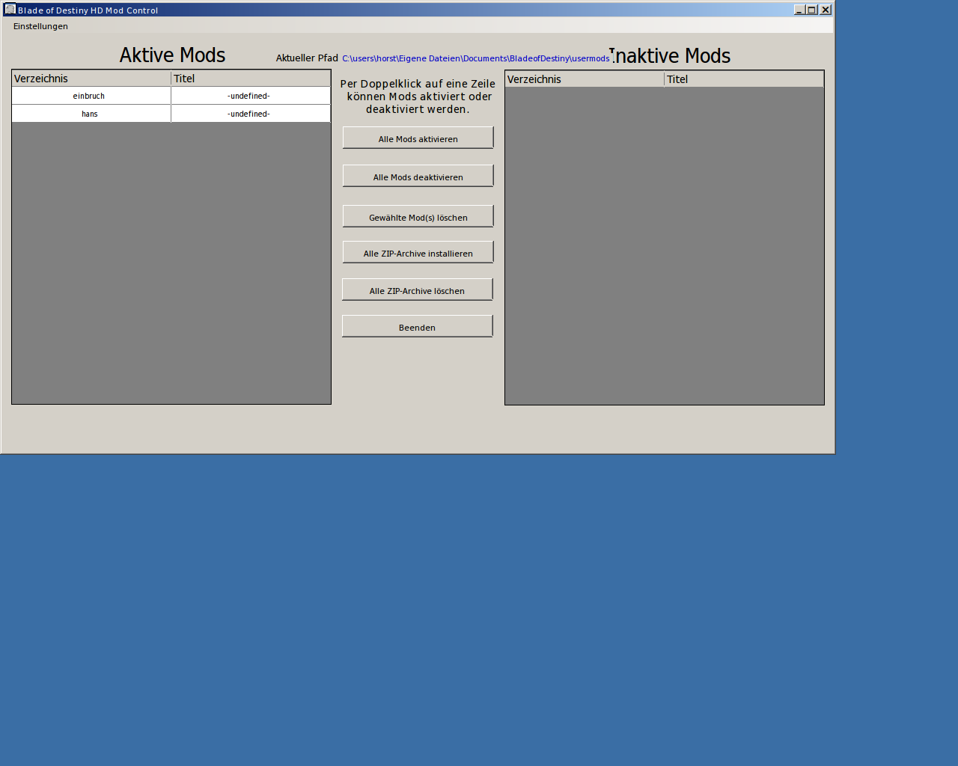
Task: Minimize the Mod Control window
Action: click(x=799, y=10)
